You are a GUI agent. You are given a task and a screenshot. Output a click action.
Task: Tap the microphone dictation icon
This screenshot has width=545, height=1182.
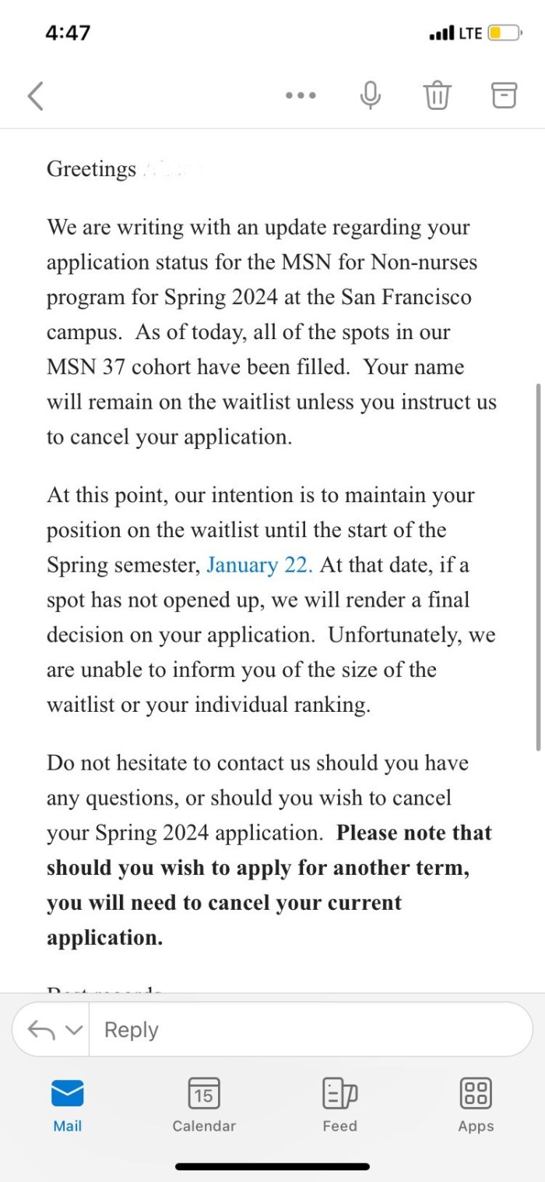pos(371,95)
